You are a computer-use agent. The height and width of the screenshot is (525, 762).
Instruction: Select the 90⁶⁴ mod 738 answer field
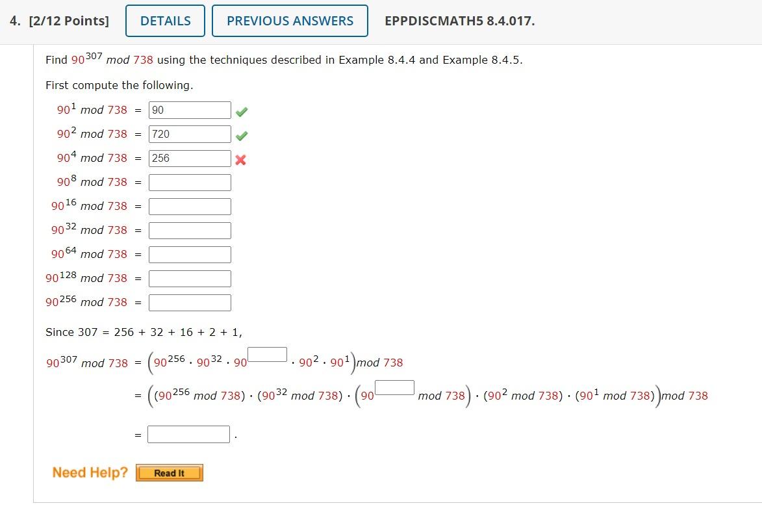tap(190, 254)
